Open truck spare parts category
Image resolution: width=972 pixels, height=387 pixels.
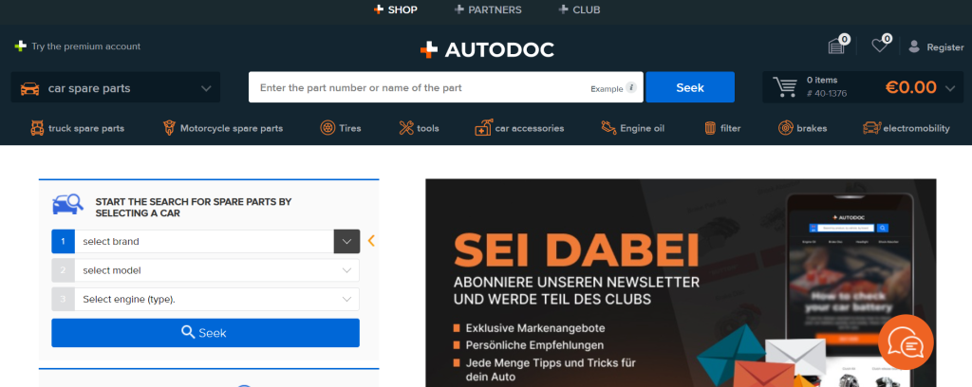[x=78, y=128]
